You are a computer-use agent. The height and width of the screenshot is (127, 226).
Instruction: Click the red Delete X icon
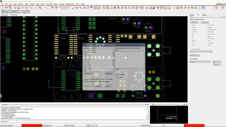pos(23,8)
